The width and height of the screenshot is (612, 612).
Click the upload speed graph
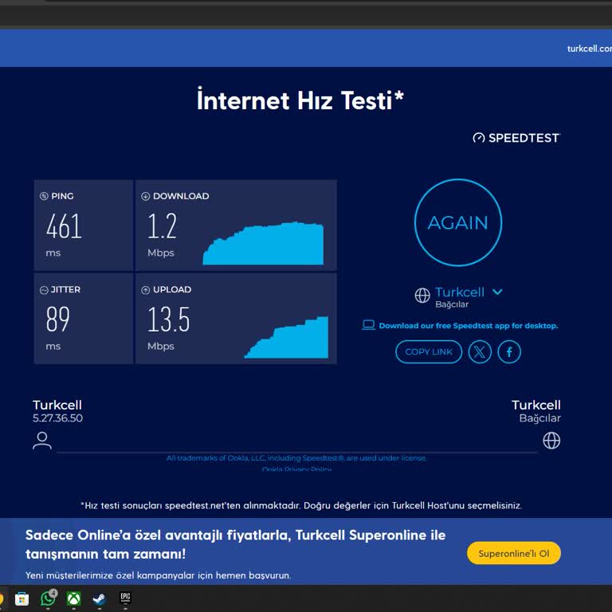(286, 337)
